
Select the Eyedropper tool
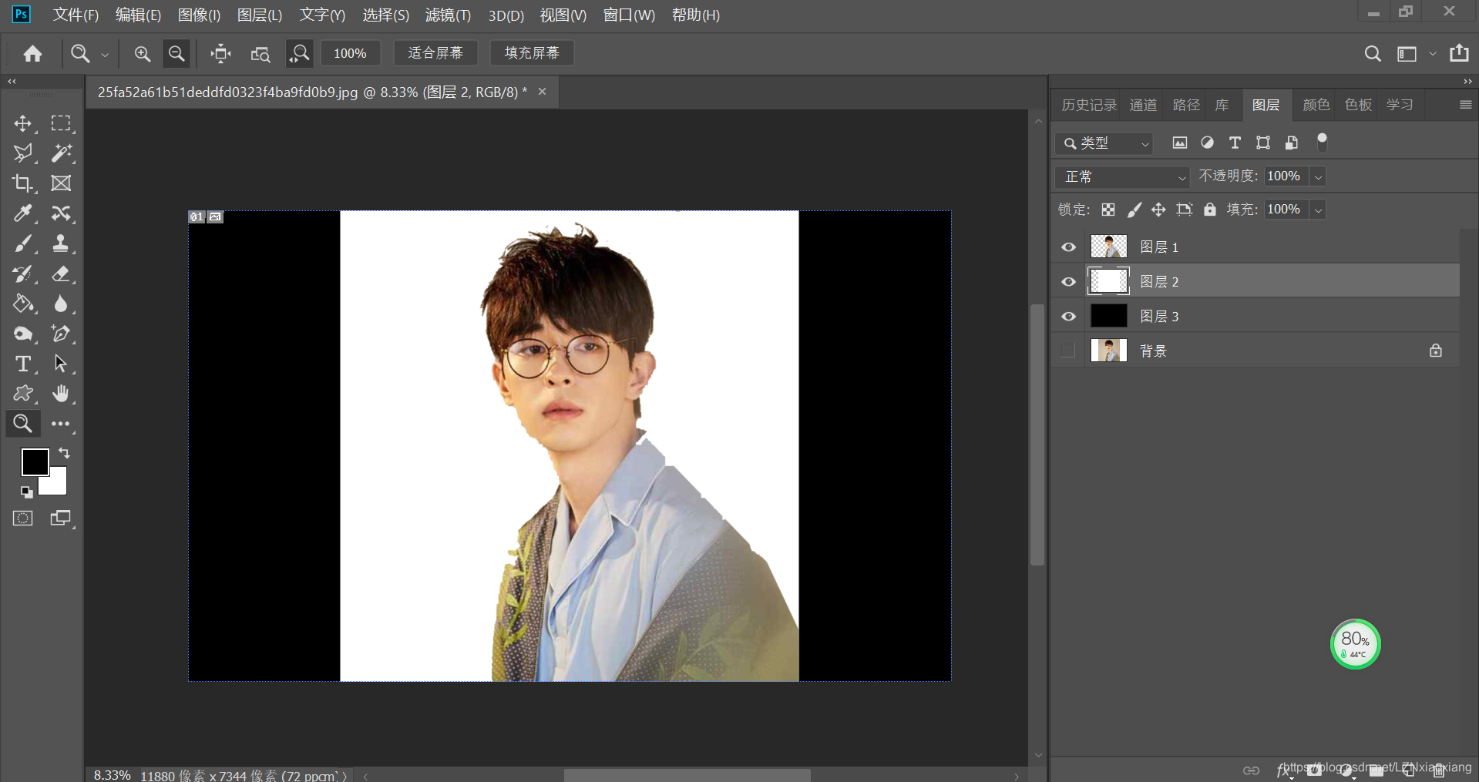[22, 213]
